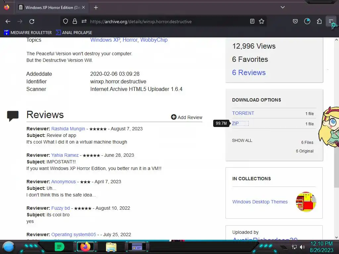
Task: Reload the current page
Action: [32, 21]
